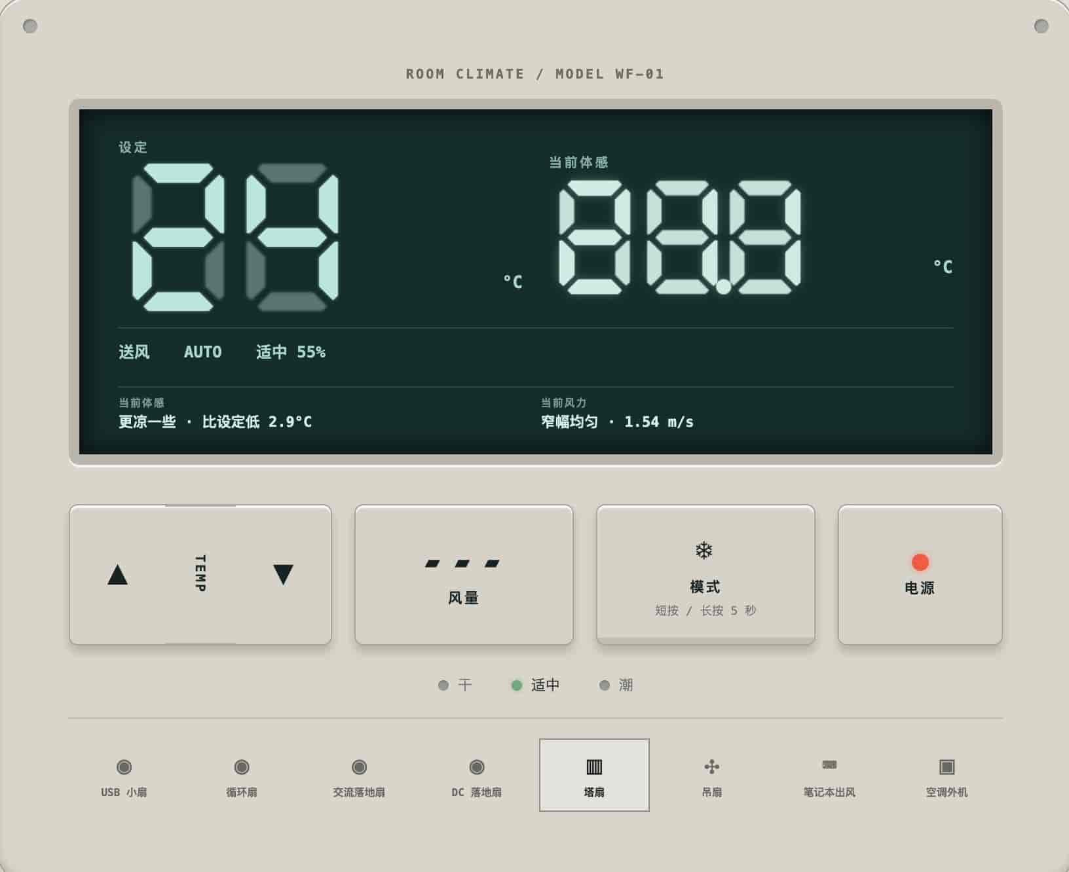Click the vertical TEMP label
Screen dimensions: 1069x872
click(x=200, y=573)
